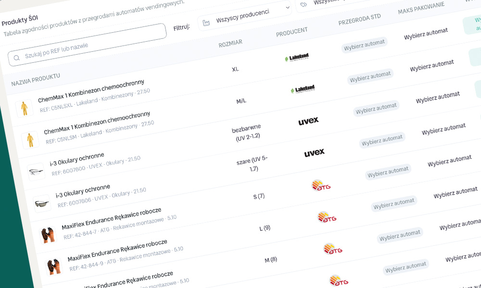The height and width of the screenshot is (288, 481).
Task: Click Maks pakowanie Wybierz automat, S (7) row
Action: coord(449,161)
